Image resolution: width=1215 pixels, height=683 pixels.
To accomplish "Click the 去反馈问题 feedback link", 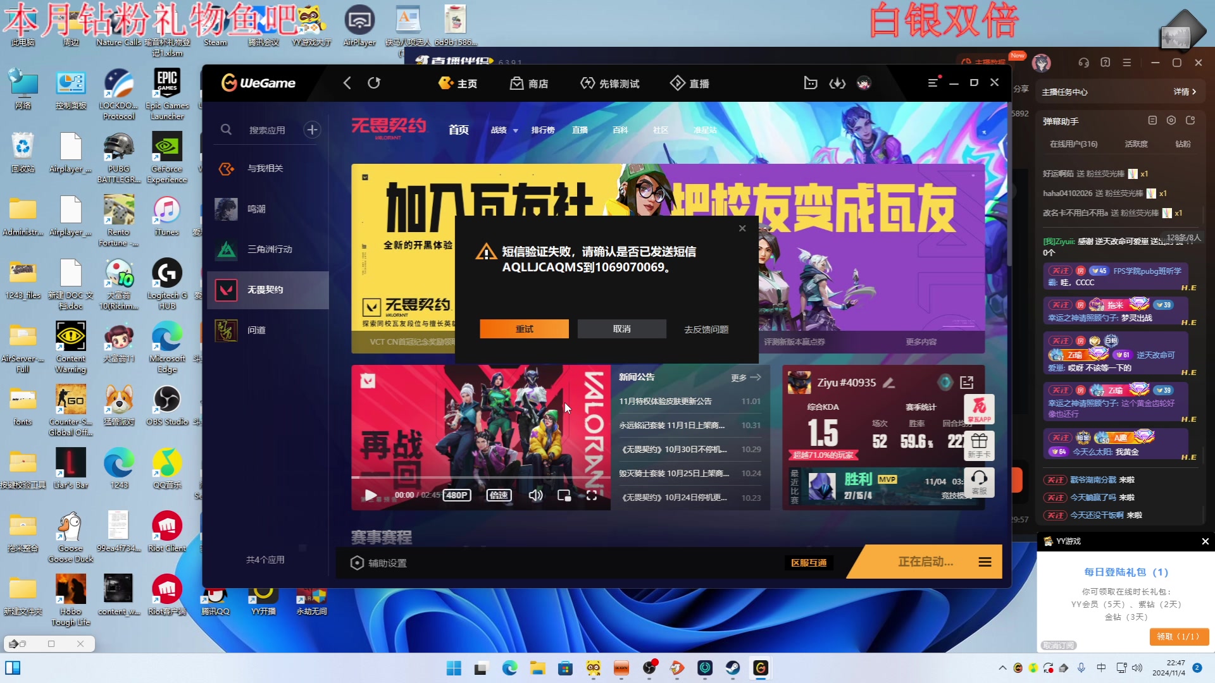I will [706, 329].
